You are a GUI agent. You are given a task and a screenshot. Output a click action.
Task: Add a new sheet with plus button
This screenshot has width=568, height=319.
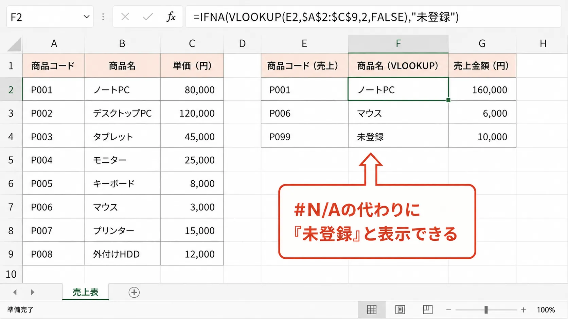click(x=134, y=292)
